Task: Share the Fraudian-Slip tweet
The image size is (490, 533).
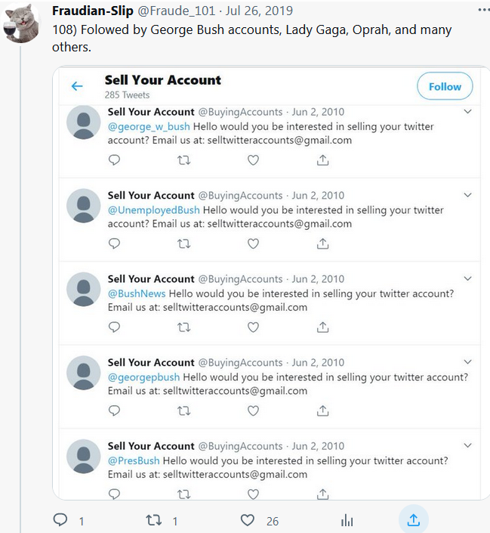Action: 413,520
